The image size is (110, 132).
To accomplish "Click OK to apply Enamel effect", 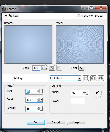I will [36, 122].
